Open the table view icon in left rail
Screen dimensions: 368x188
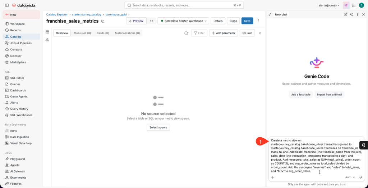coord(47,32)
